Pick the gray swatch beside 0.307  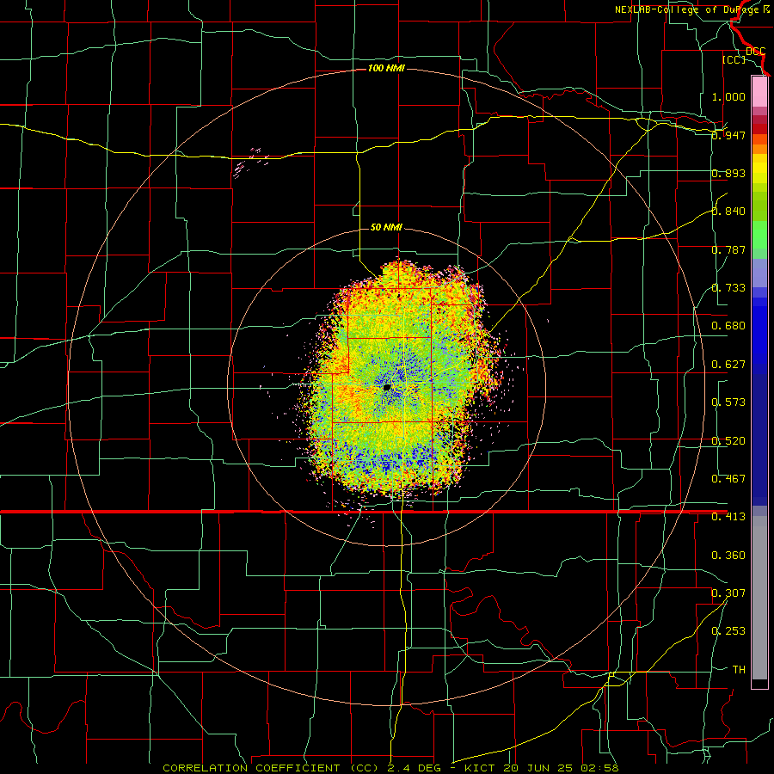coord(759,598)
